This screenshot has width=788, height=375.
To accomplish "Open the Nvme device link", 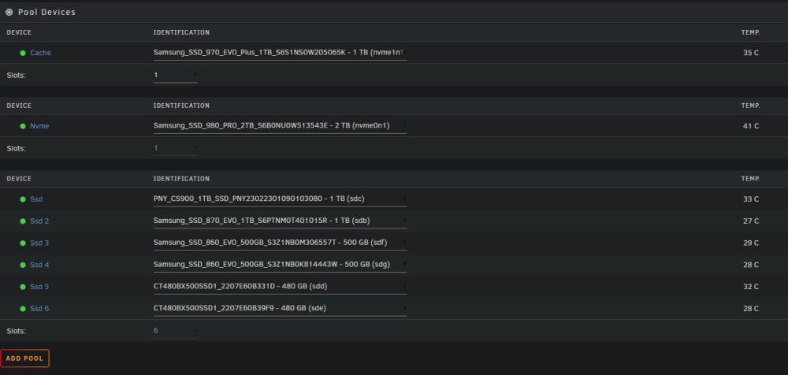I will pyautogui.click(x=39, y=126).
